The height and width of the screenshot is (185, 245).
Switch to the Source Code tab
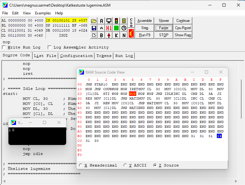(x=16, y=55)
